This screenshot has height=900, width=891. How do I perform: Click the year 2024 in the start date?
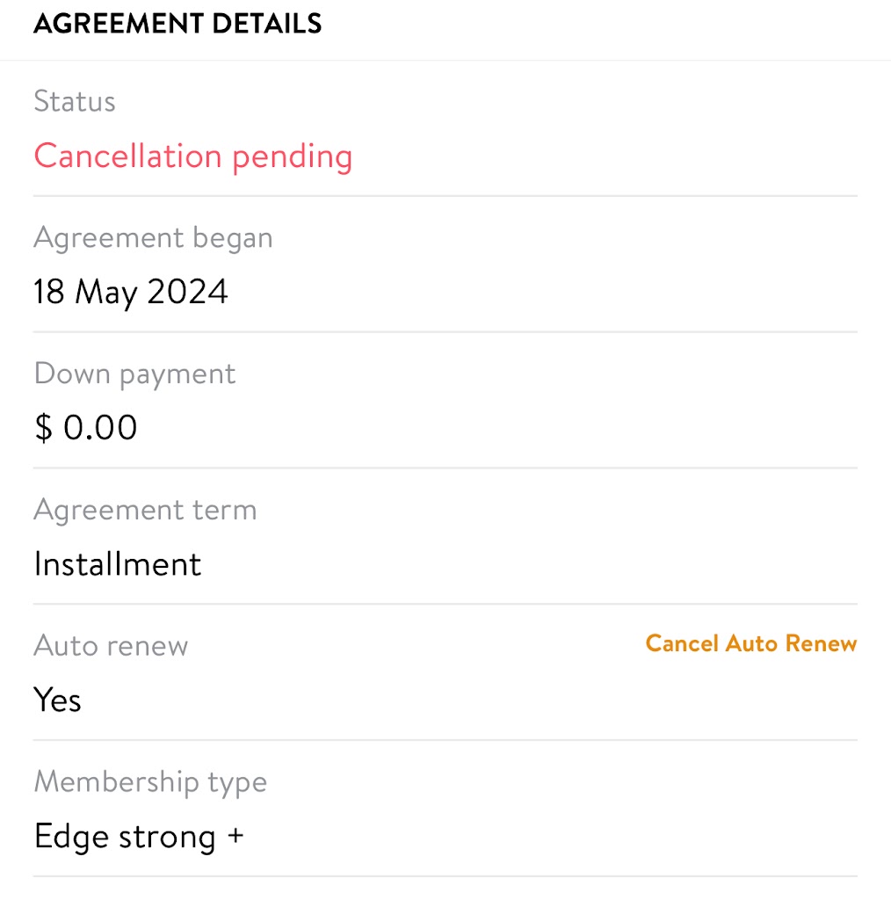(x=188, y=292)
